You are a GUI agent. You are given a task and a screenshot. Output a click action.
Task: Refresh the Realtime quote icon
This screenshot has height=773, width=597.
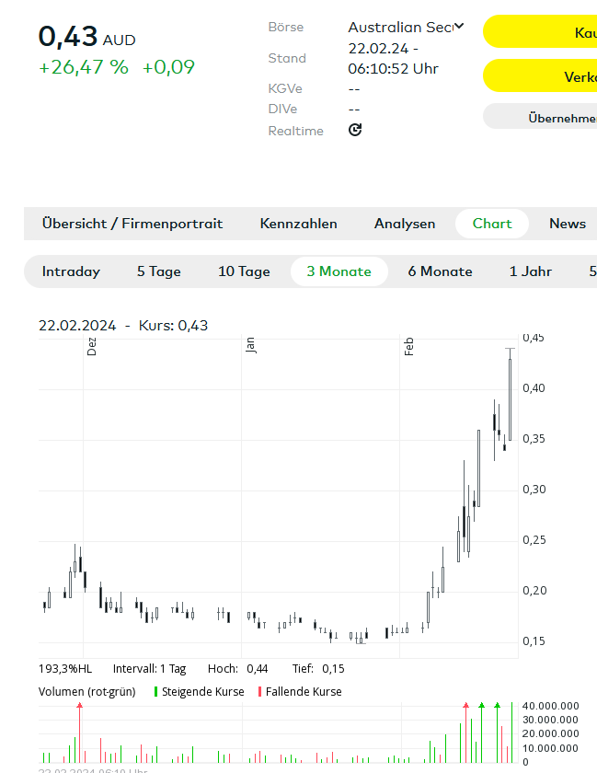tap(355, 130)
